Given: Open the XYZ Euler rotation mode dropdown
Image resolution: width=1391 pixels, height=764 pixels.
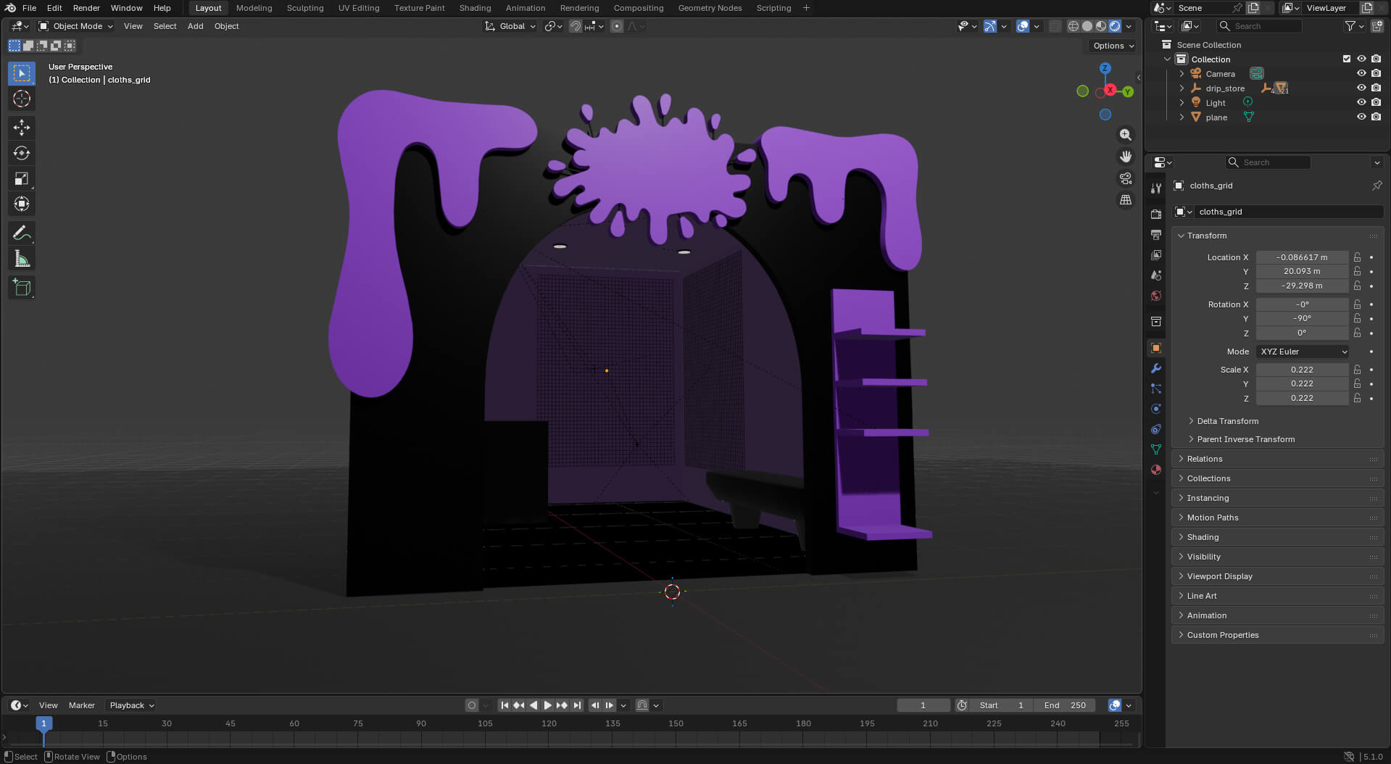Looking at the screenshot, I should pos(1303,352).
